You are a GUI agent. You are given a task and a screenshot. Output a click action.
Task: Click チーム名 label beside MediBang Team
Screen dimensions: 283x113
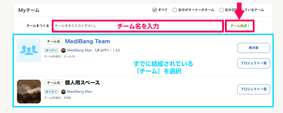pos(54,41)
